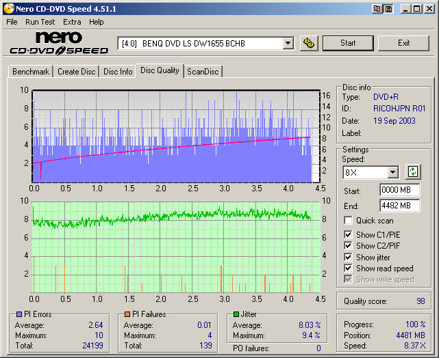Click the PI Errors/read speed upper graph

tap(176, 136)
